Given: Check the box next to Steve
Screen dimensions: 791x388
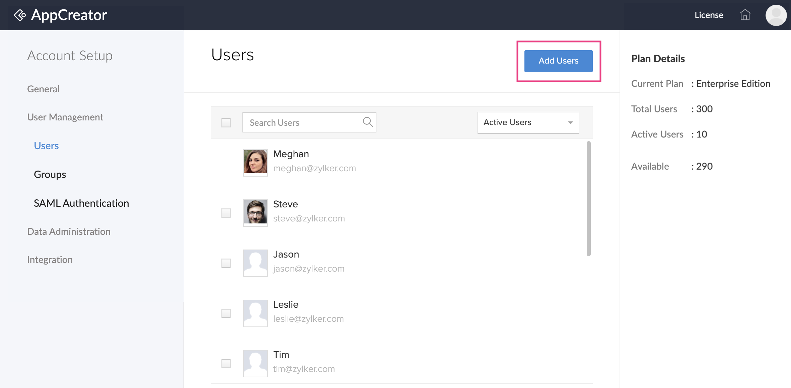Looking at the screenshot, I should click(226, 213).
